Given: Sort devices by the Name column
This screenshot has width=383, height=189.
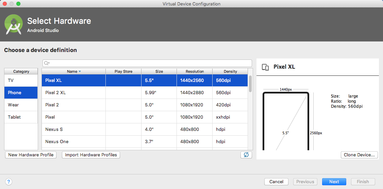Looking at the screenshot, I should 73,71.
